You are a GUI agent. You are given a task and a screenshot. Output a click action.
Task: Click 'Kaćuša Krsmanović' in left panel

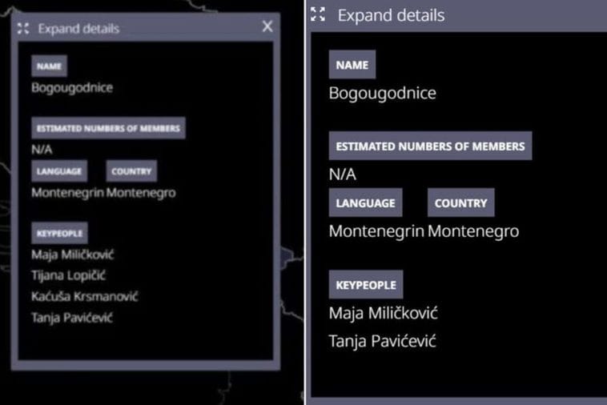coord(84,296)
